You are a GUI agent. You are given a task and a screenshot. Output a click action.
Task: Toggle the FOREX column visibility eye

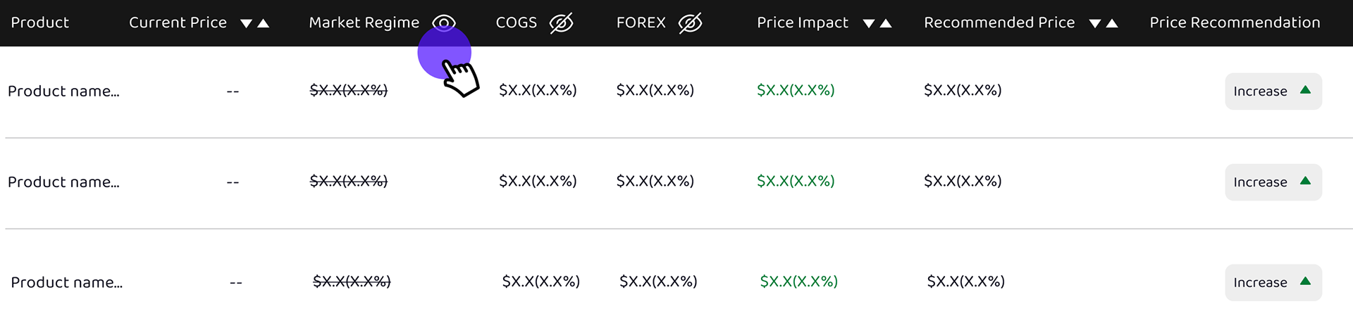coord(690,23)
